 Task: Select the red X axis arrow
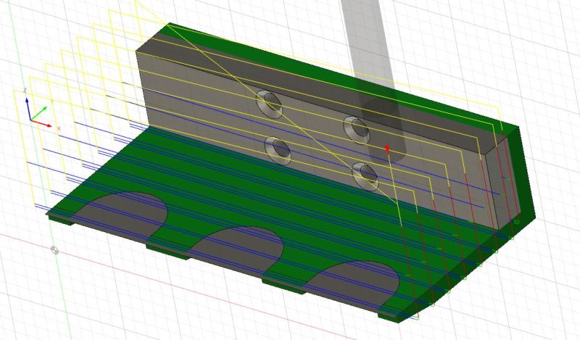pos(41,123)
